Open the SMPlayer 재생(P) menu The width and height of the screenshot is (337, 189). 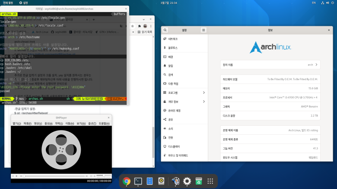(x=27, y=124)
